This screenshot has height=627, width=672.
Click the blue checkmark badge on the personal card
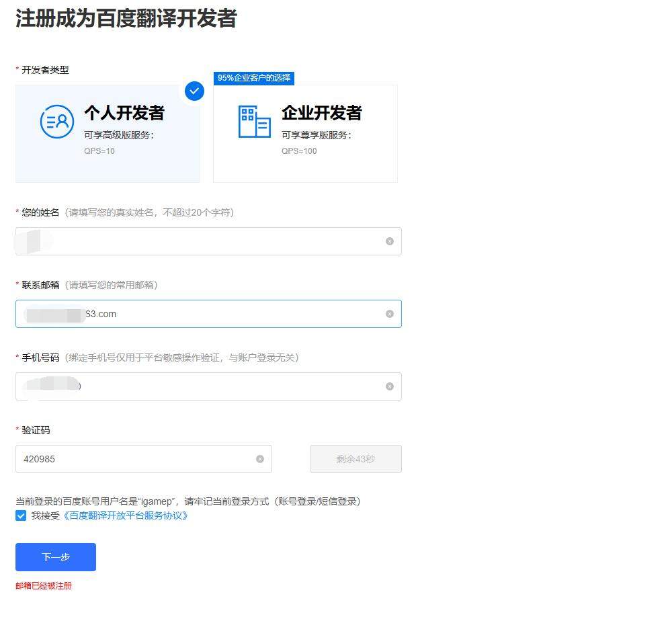click(x=194, y=91)
